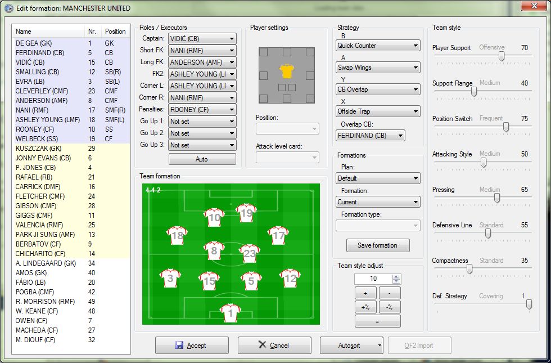The width and height of the screenshot is (551, 363).
Task: Click the Pressing slider handle
Action: [497, 198]
